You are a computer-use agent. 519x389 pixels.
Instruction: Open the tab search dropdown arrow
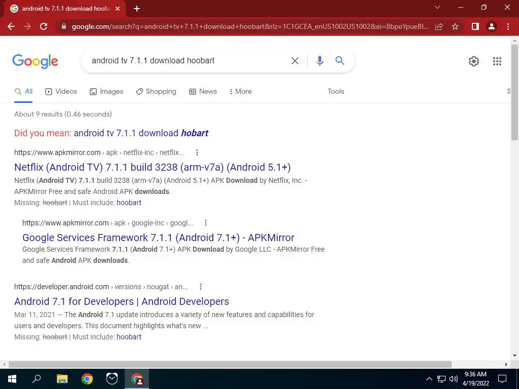pos(437,7)
